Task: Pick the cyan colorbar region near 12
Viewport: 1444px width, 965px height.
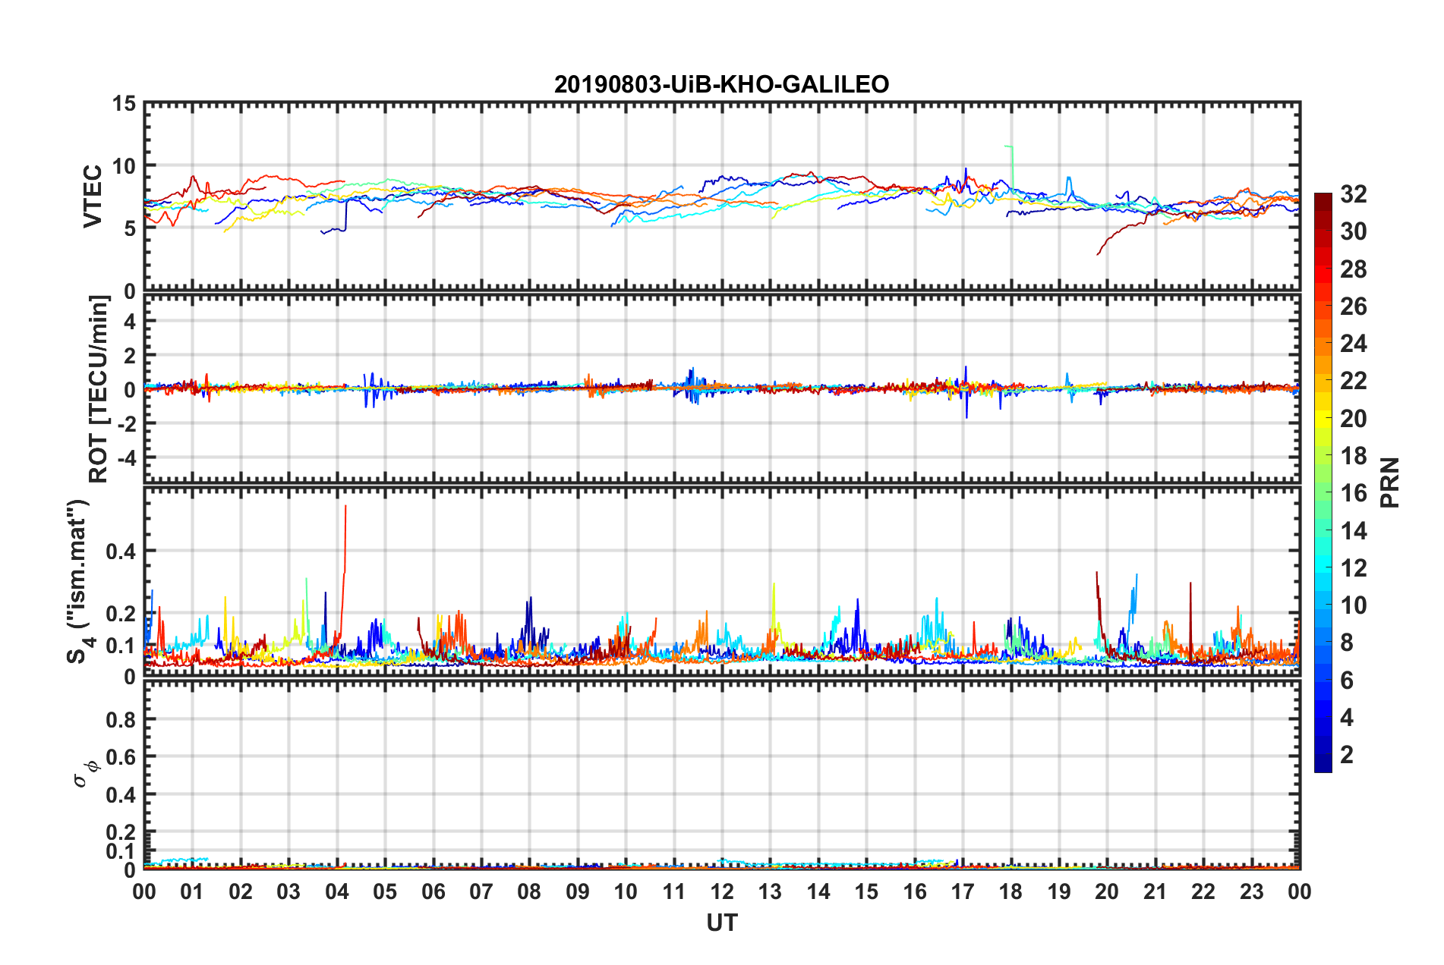Action: click(1323, 567)
